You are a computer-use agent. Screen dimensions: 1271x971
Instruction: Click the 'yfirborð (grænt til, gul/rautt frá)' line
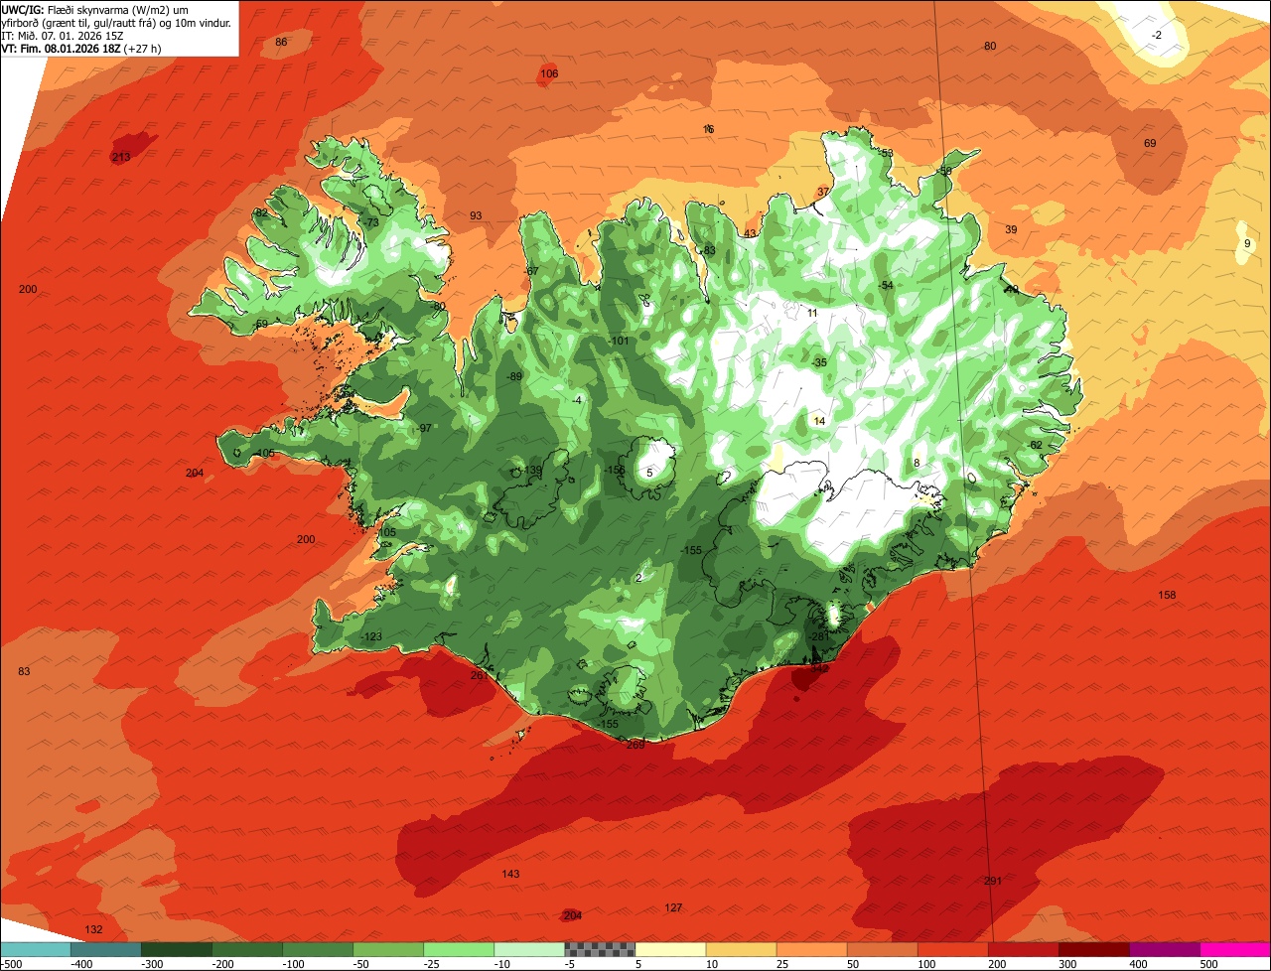tap(81, 22)
